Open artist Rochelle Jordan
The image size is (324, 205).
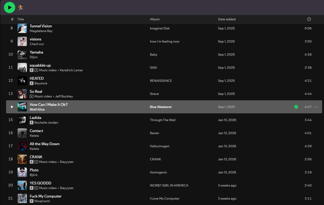click(46, 122)
